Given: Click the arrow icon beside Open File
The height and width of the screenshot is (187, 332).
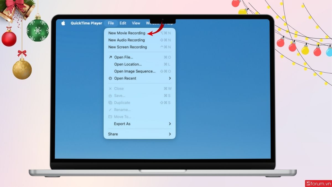Looking at the screenshot, I should point(110,57).
